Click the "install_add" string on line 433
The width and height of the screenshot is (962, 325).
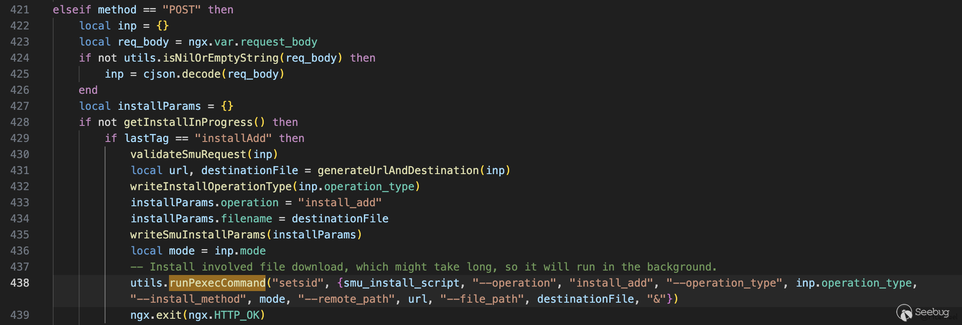pyautogui.click(x=340, y=203)
